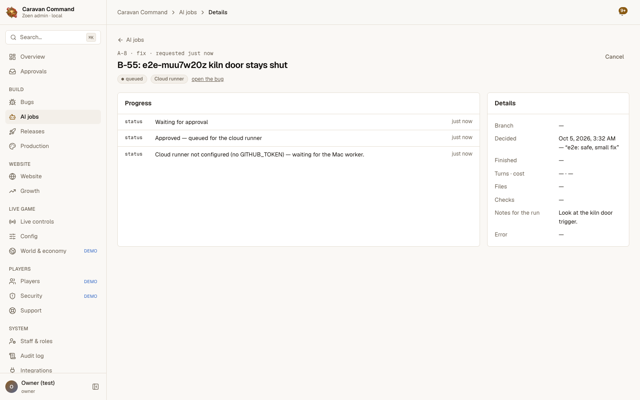The width and height of the screenshot is (640, 400).
Task: Click the Config sliders icon
Action: pyautogui.click(x=12, y=236)
